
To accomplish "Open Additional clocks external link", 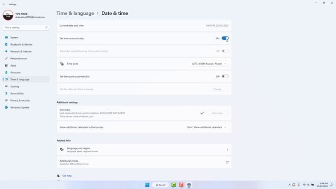I will coord(144,162).
